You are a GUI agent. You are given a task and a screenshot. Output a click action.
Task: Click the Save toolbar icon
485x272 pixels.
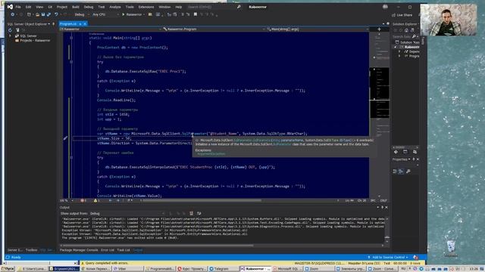[x=43, y=14]
